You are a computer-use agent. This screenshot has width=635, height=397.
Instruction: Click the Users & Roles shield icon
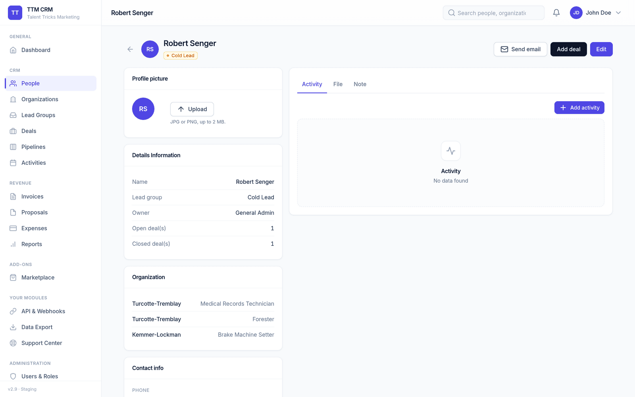coord(13,376)
